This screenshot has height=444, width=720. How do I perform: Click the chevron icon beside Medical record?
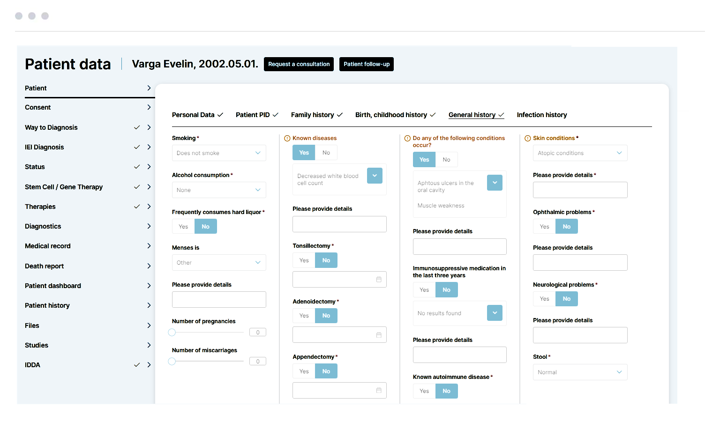point(149,246)
